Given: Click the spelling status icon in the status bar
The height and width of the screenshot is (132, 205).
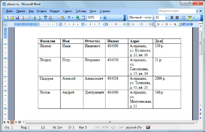Looking at the screenshot, I should click(x=148, y=127).
